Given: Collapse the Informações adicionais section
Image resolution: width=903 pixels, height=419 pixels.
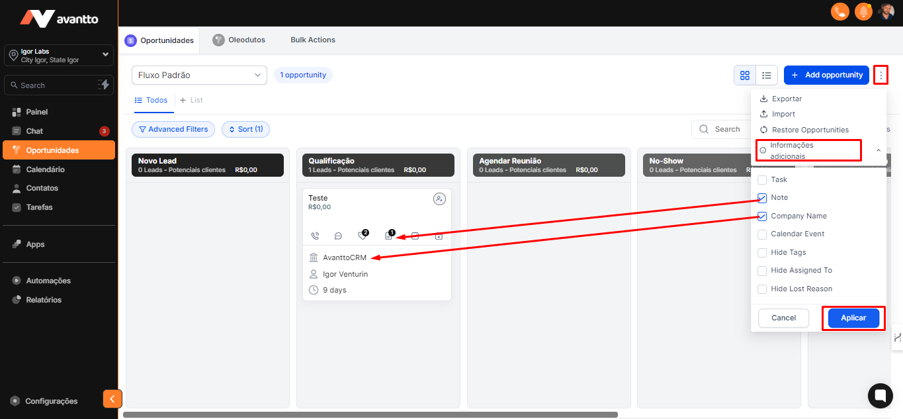Looking at the screenshot, I should (879, 150).
